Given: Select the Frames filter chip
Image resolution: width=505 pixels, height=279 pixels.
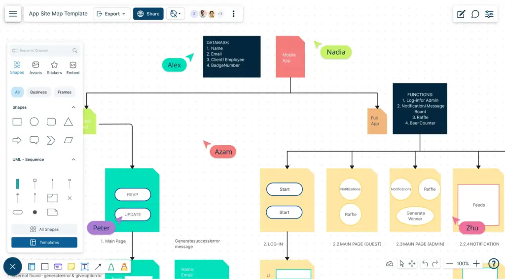Looking at the screenshot, I should click(65, 92).
